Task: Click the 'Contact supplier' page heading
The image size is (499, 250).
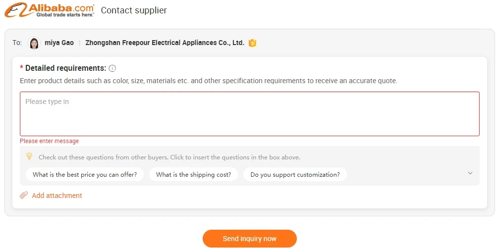Action: point(134,10)
